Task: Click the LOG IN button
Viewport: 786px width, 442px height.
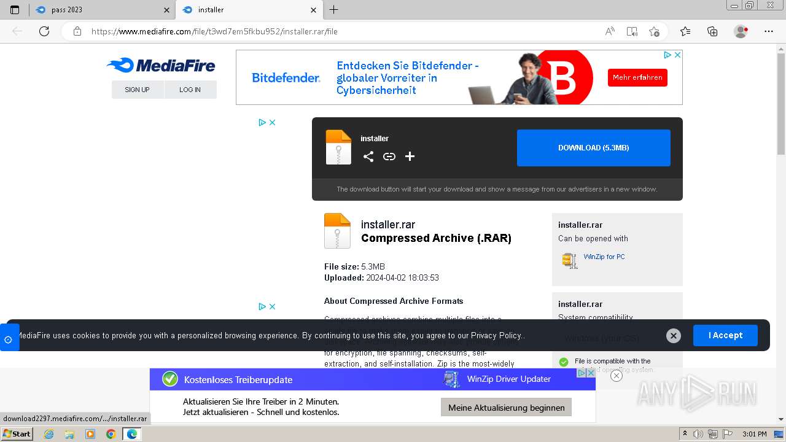Action: [x=190, y=90]
